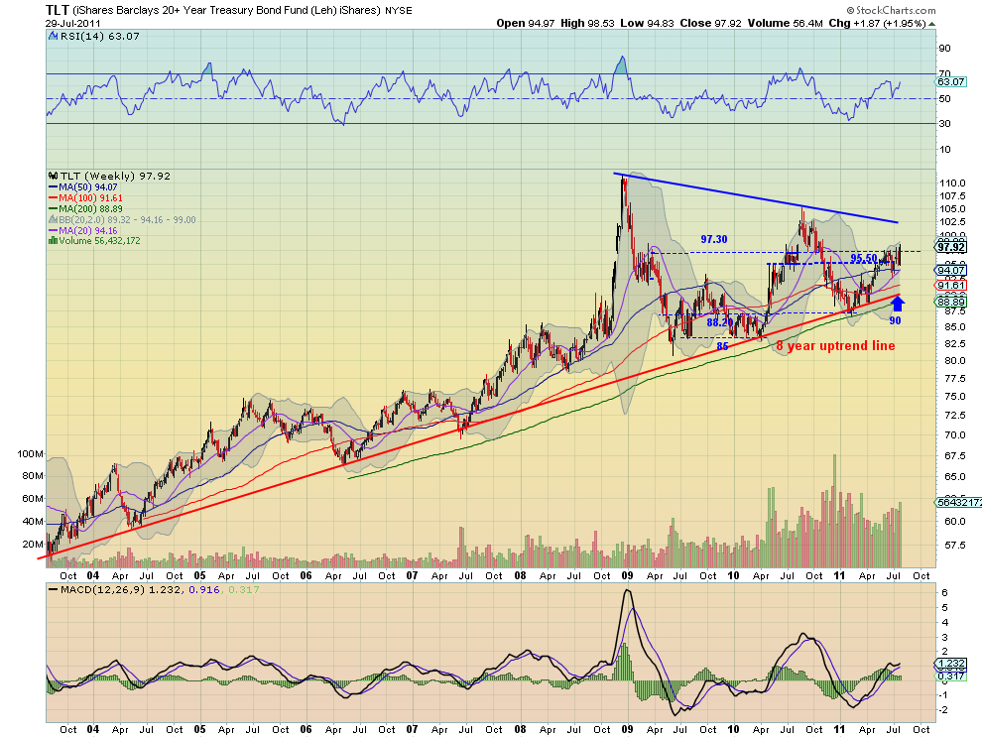Select the MA(200) 88.89 legend entry

tap(91, 208)
